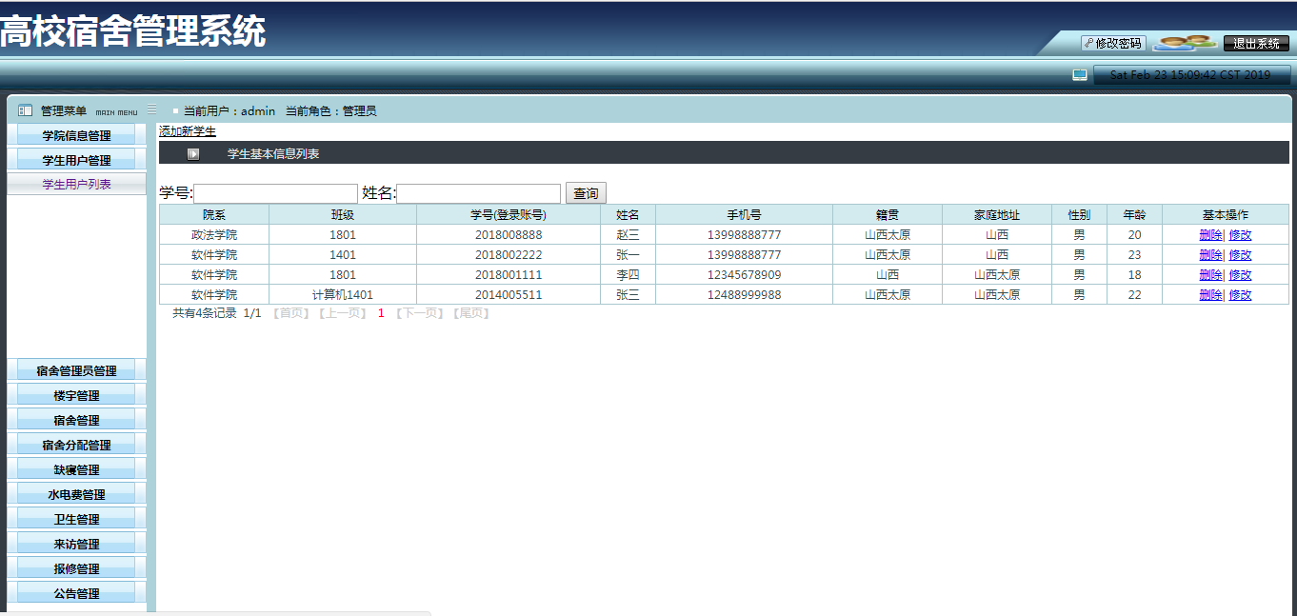This screenshot has width=1297, height=616.
Task: Open 卫生管理 menu
Action: (76, 519)
